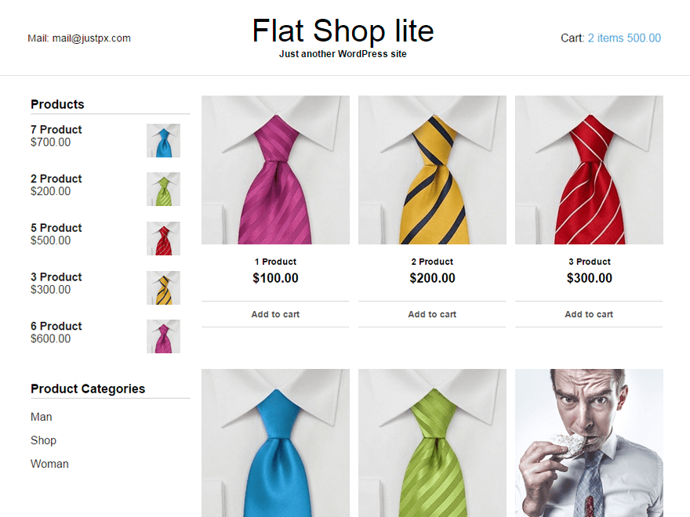The width and height of the screenshot is (690, 517).
Task: Add 3 Product to cart
Action: [x=589, y=314]
